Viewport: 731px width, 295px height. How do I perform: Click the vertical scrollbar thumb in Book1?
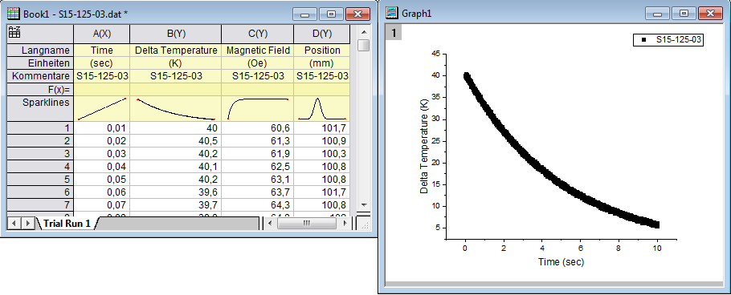click(x=364, y=46)
